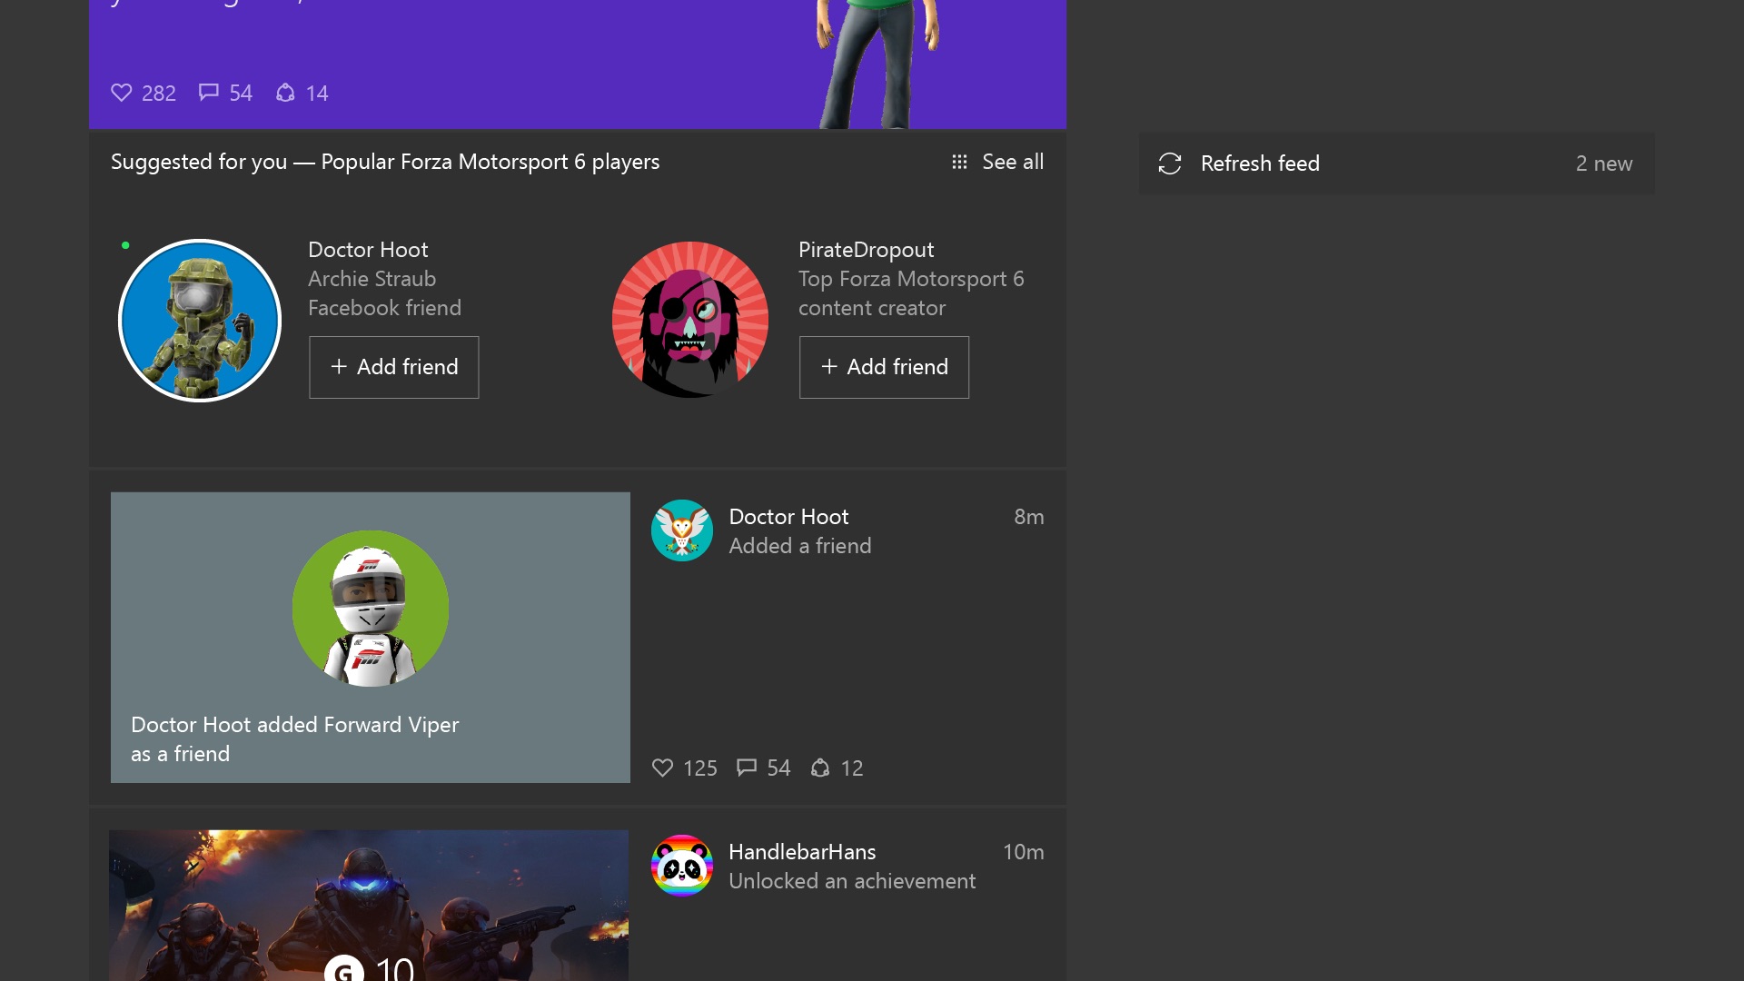Share the purple post using the share icon
This screenshot has height=981, width=1744.
tap(286, 93)
